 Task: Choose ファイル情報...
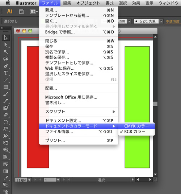pyautogui.click(x=79, y=132)
